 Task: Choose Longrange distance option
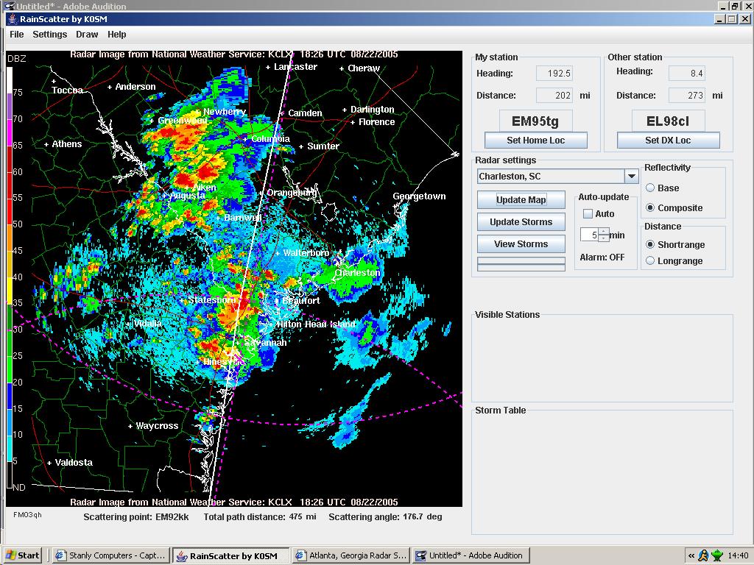pos(650,261)
